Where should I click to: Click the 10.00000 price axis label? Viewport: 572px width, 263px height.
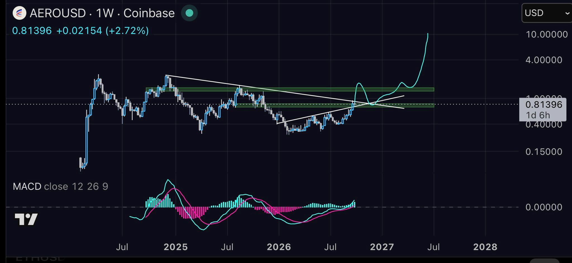pyautogui.click(x=547, y=34)
